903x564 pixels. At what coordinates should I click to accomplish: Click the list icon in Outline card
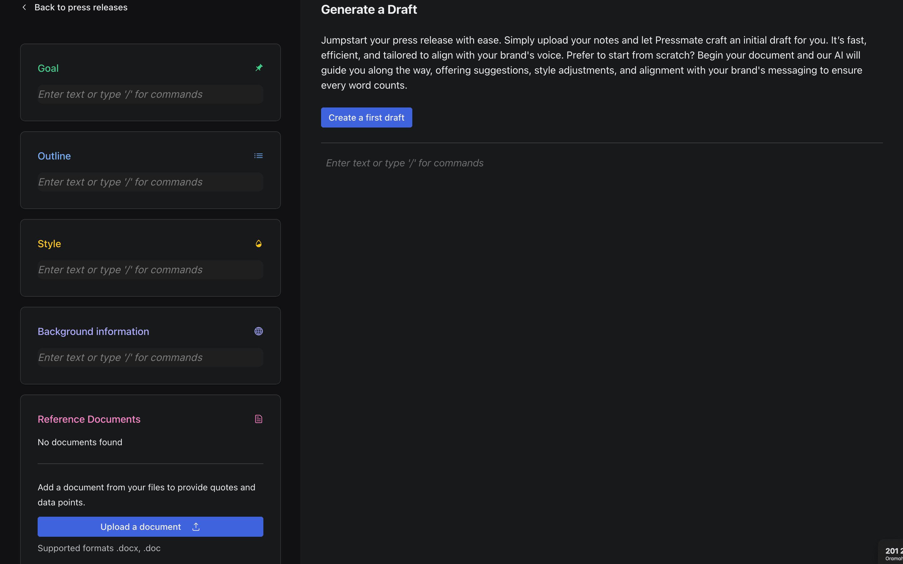[258, 156]
